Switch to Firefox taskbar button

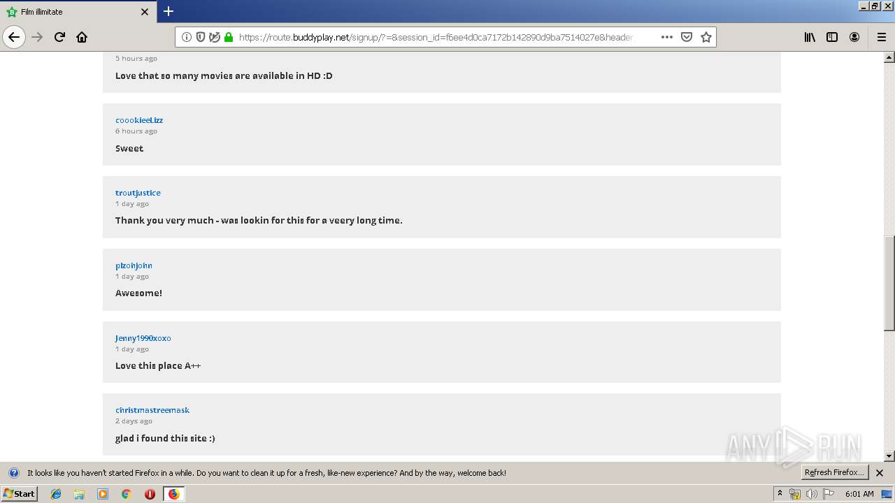point(173,494)
